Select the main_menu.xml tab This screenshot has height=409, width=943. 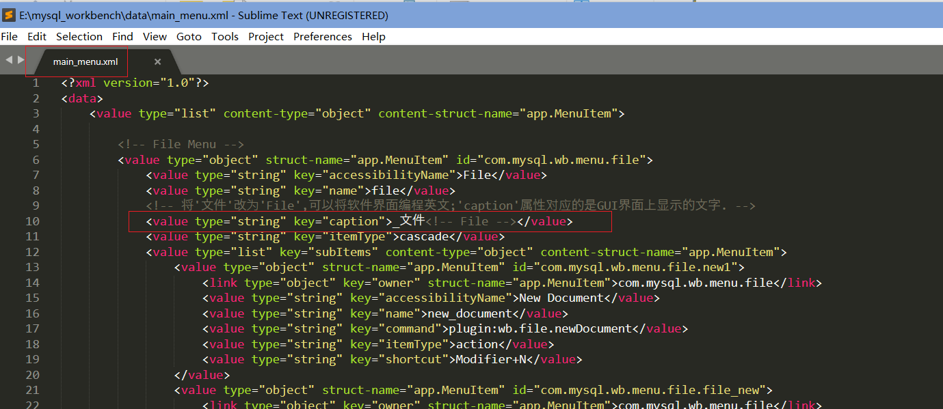point(85,61)
